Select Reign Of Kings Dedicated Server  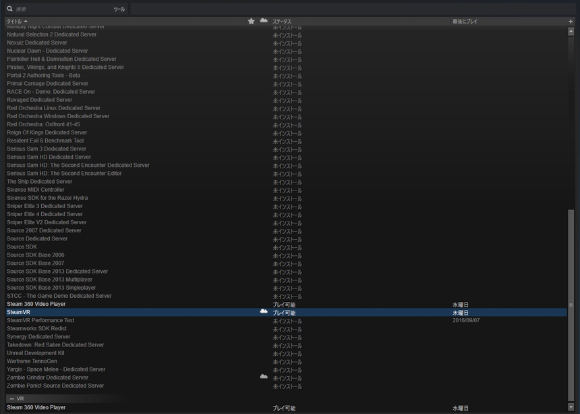point(47,132)
